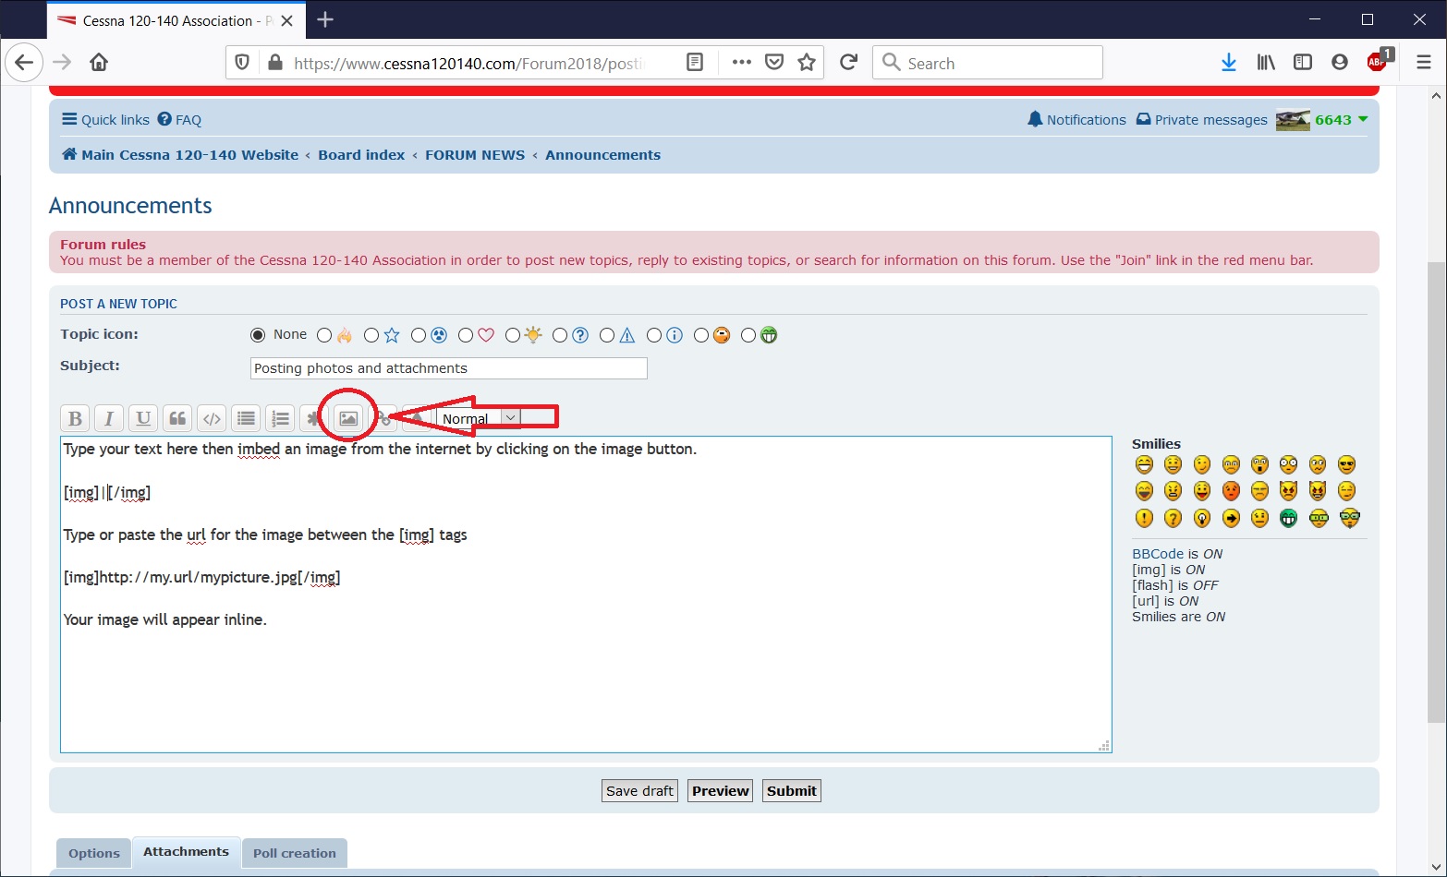Open Notifications link
Screen dimensions: 1447x877
tap(1076, 120)
